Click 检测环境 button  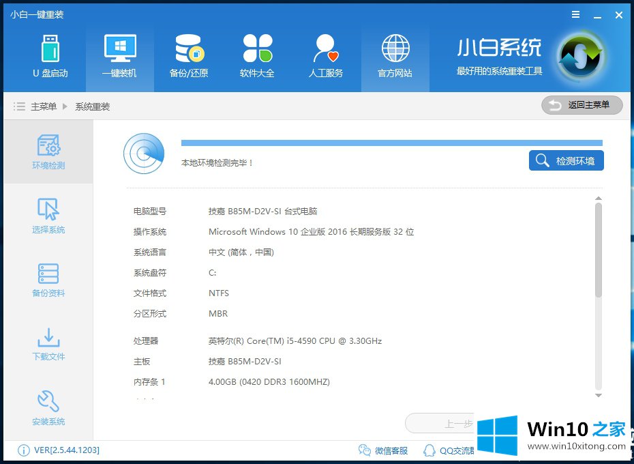click(x=566, y=160)
